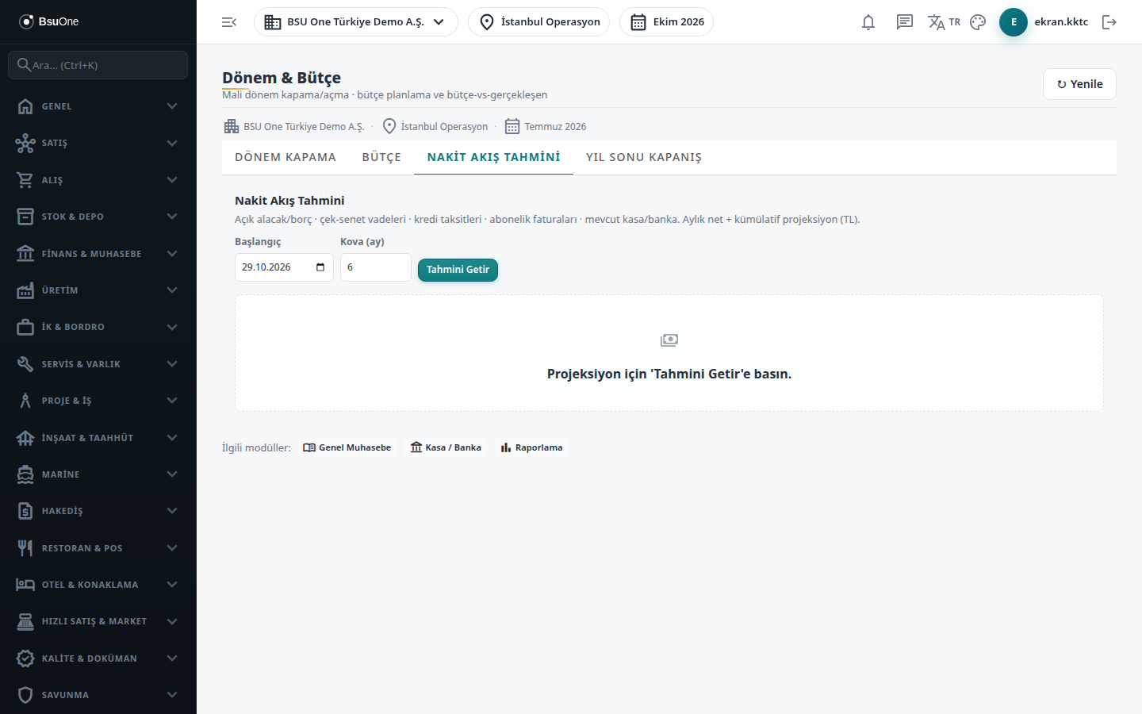1142x714 pixels.
Task: Open notifications bell
Action: [868, 22]
